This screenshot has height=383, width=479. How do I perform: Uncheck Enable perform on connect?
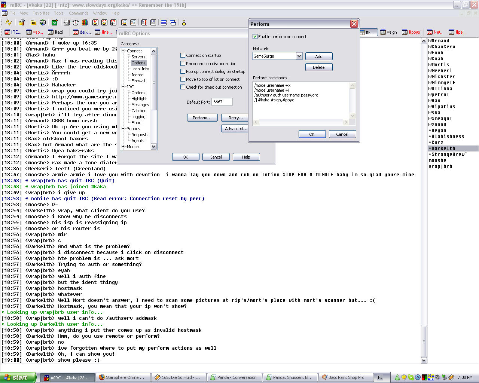coord(255,37)
